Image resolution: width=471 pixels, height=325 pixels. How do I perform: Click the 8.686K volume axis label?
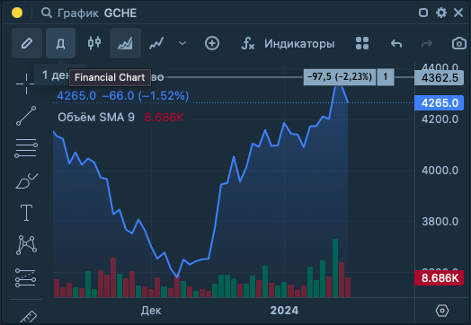click(x=440, y=278)
